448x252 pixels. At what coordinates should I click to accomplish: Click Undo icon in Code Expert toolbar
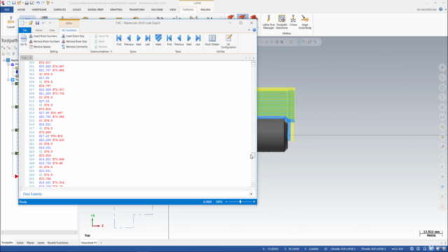pyautogui.click(x=43, y=23)
